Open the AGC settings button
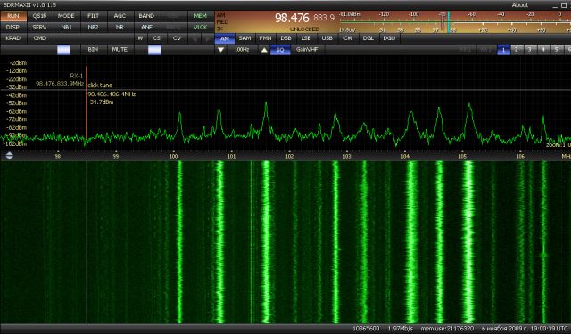 tap(120, 16)
